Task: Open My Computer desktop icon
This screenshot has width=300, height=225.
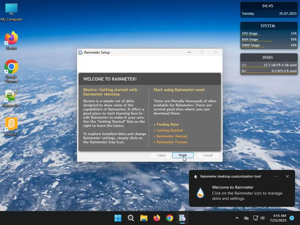Action: (11, 12)
